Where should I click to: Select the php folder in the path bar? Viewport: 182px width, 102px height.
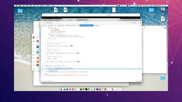pos(78,25)
